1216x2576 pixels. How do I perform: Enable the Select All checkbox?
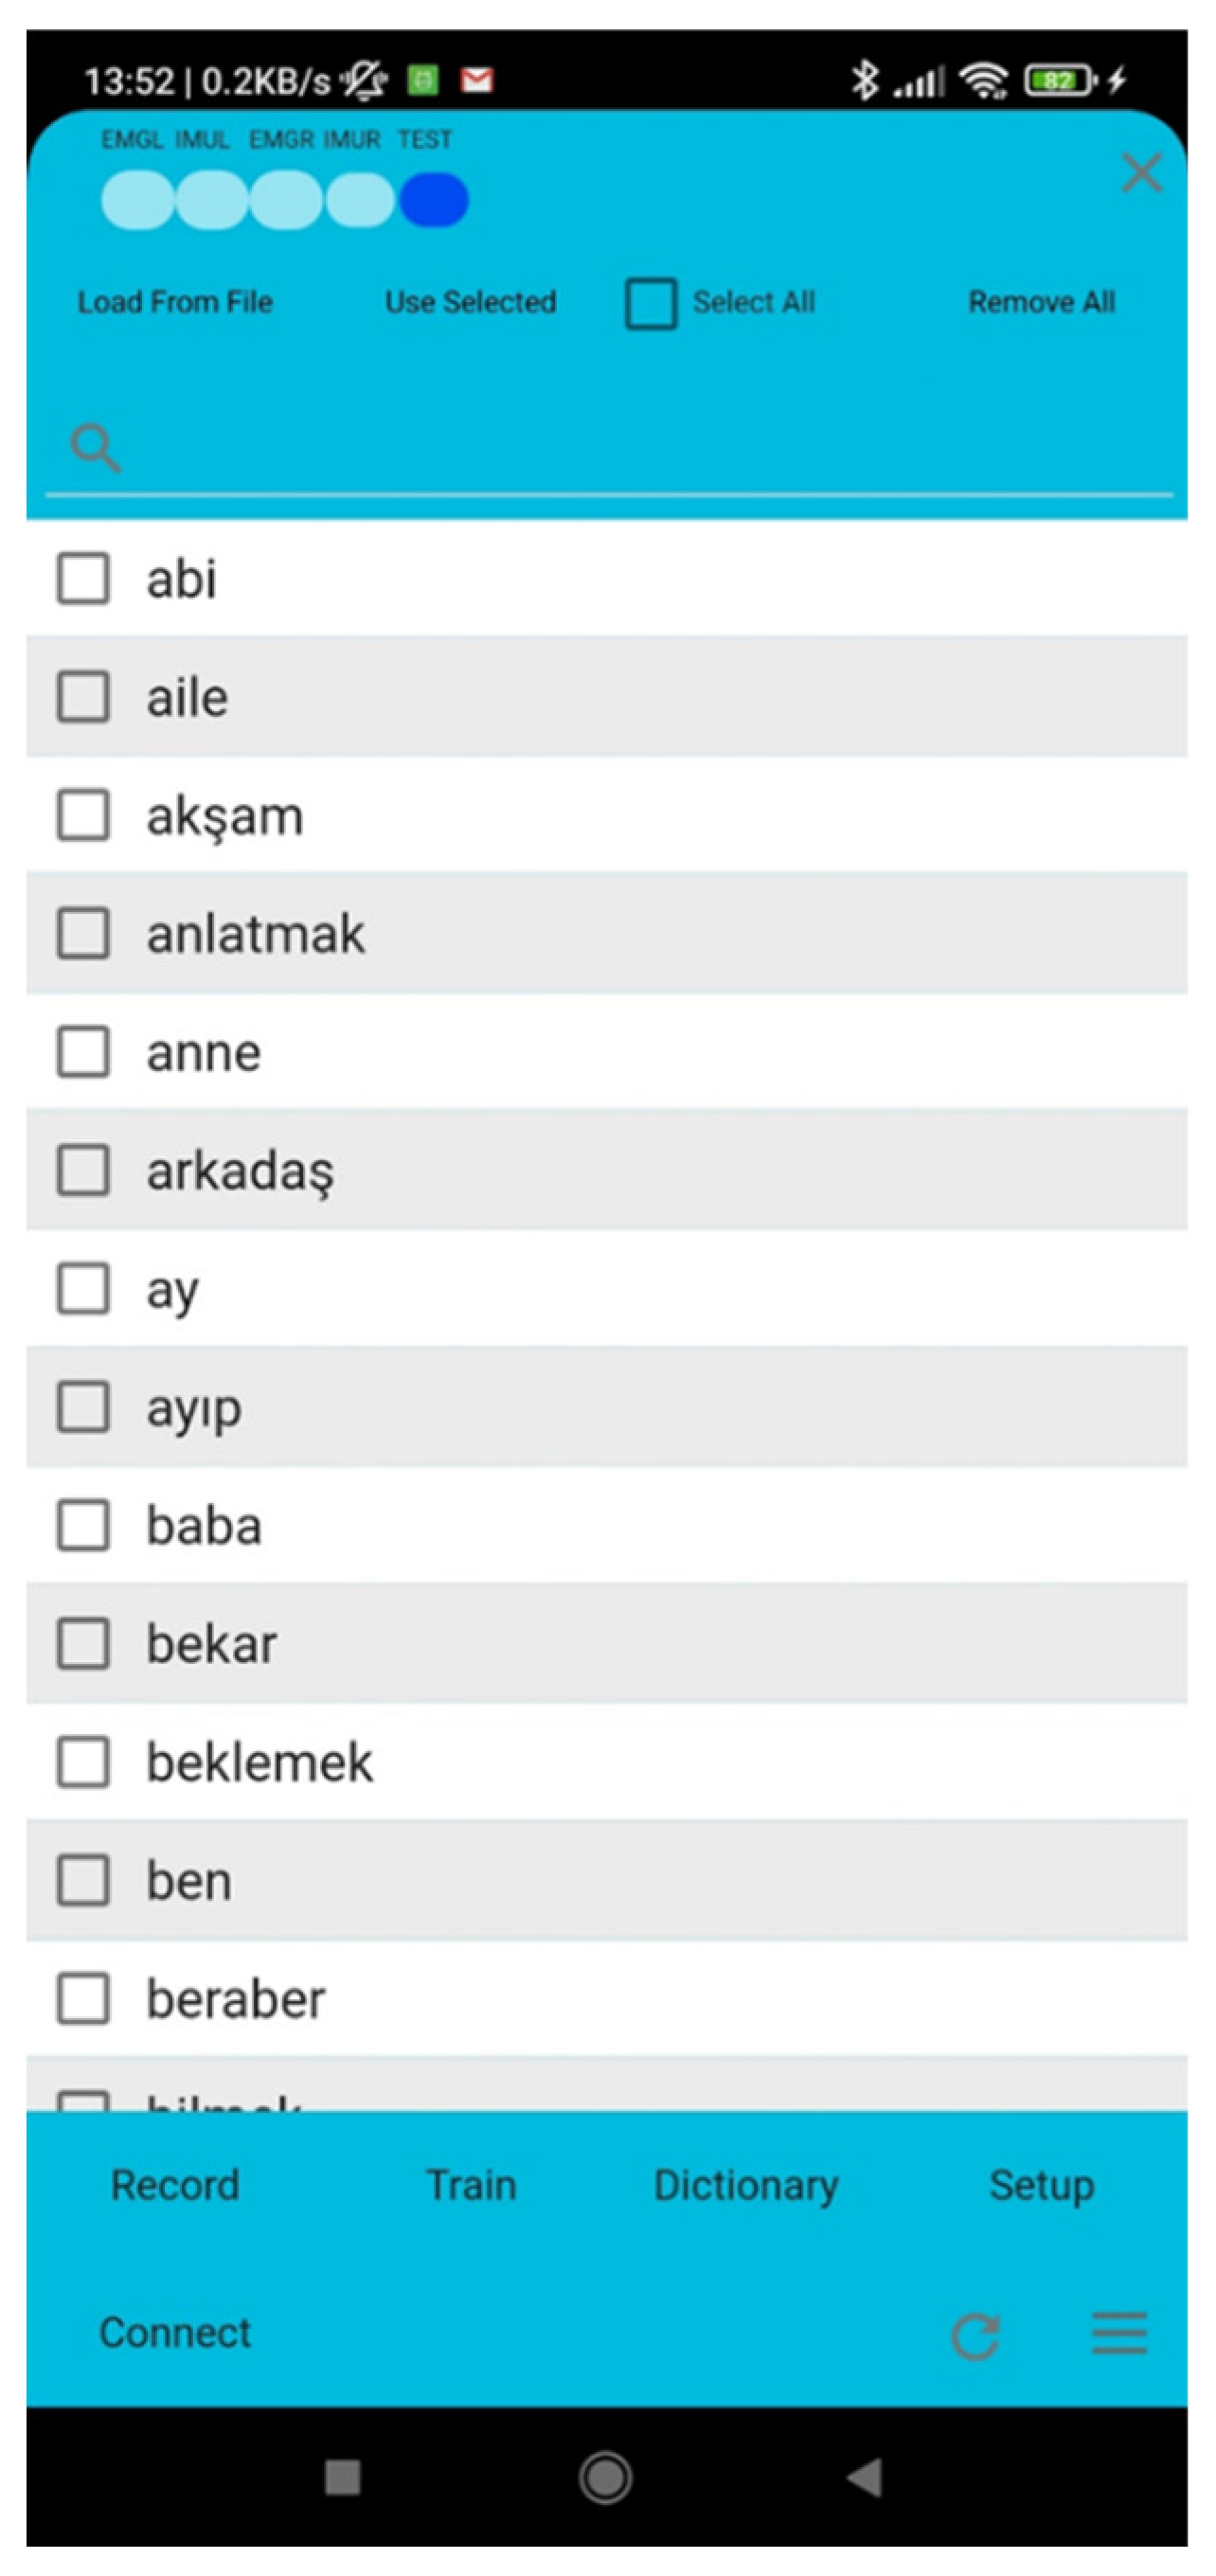point(651,303)
